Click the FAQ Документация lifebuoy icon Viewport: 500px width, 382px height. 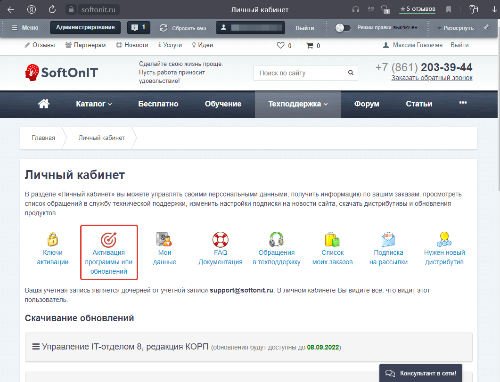220,239
